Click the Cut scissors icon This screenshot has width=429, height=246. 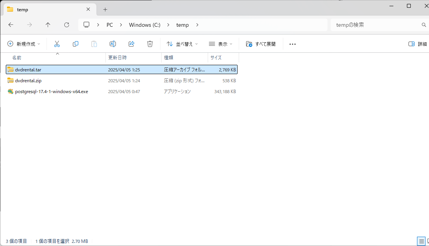pos(57,44)
